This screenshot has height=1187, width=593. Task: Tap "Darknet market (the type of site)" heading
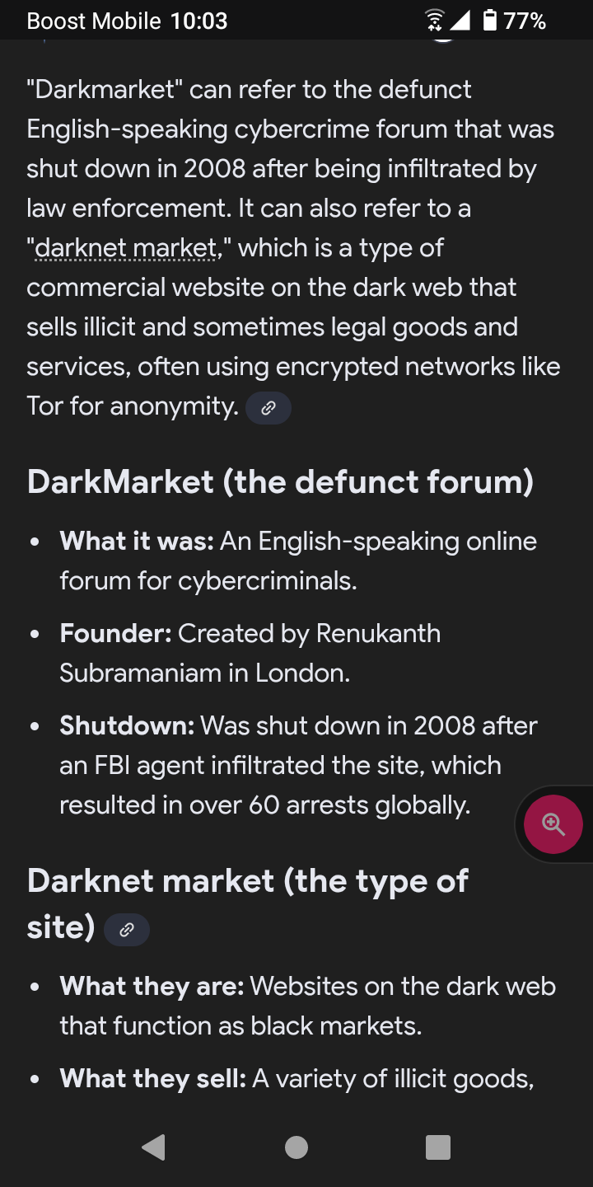[247, 881]
